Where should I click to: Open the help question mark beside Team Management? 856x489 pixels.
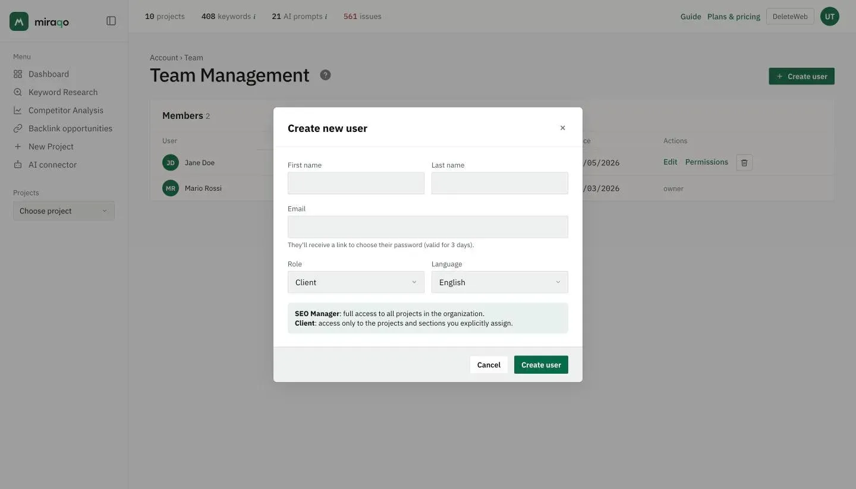325,75
